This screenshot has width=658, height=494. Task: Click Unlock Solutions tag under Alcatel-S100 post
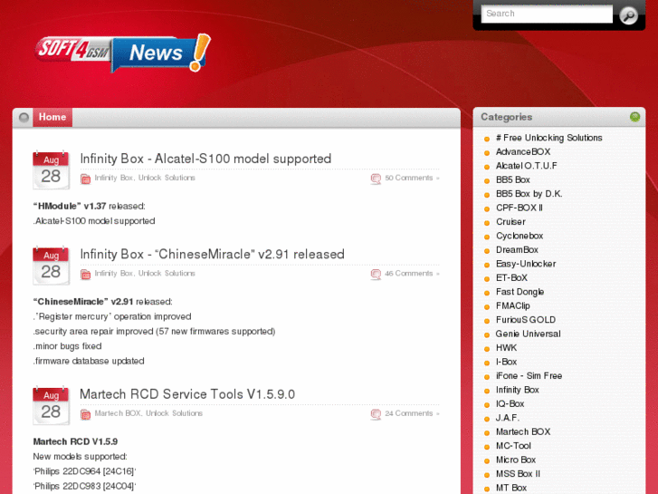167,178
